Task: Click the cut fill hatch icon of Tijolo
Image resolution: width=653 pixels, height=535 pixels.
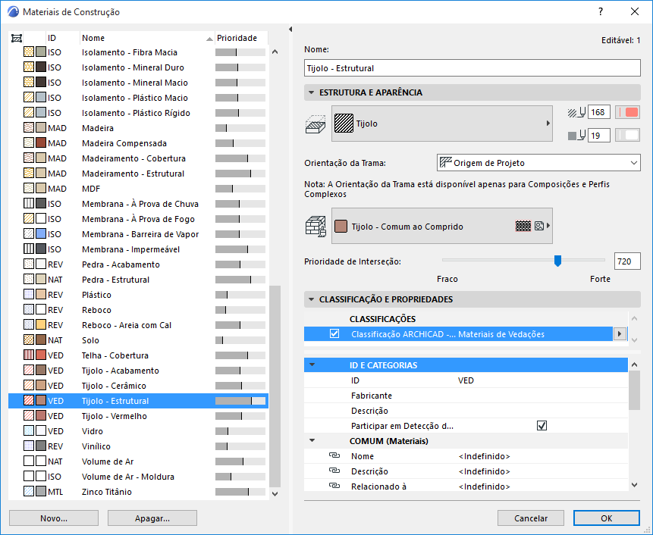Action: coord(344,124)
